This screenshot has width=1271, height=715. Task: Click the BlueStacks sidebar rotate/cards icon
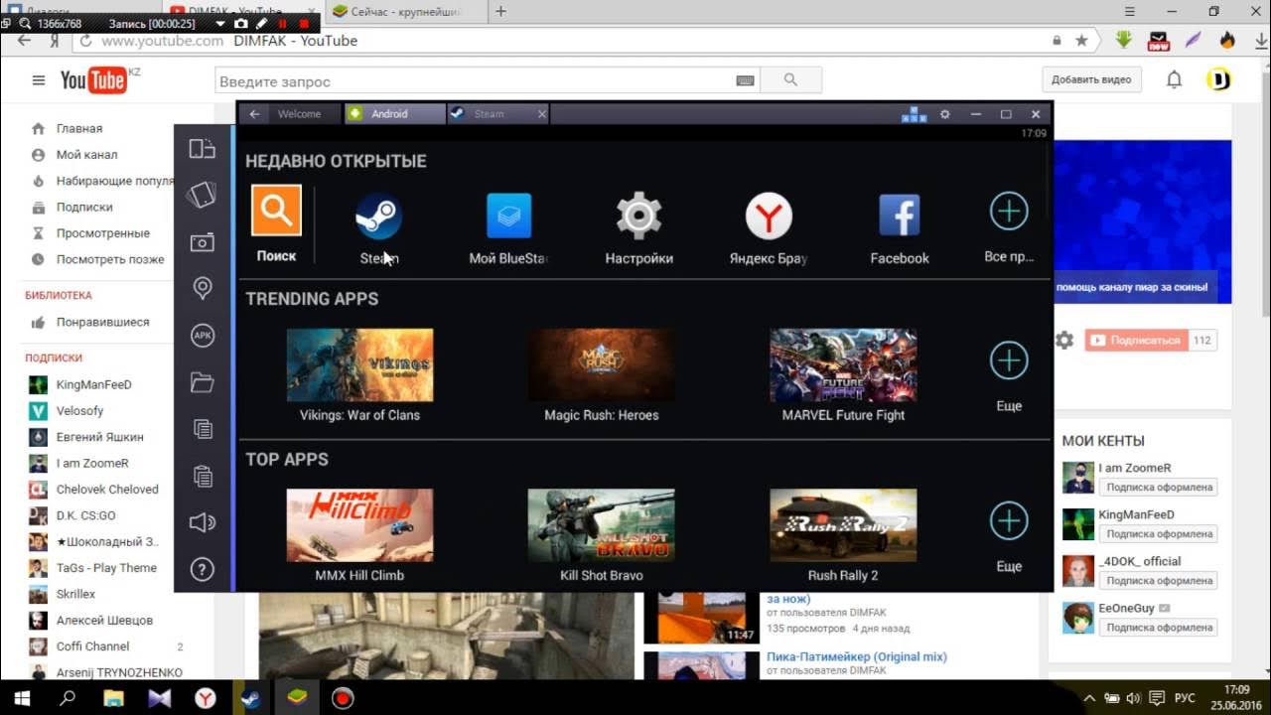pyautogui.click(x=203, y=195)
